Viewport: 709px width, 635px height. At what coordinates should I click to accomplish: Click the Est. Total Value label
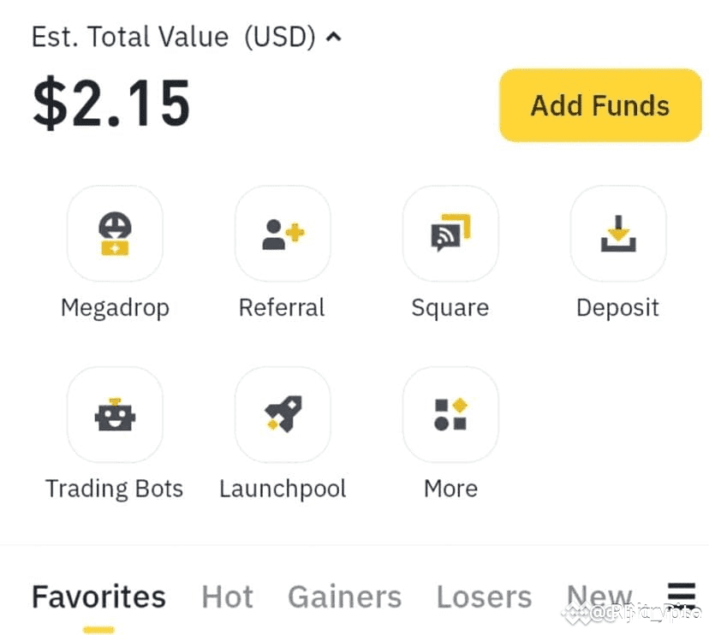point(130,37)
